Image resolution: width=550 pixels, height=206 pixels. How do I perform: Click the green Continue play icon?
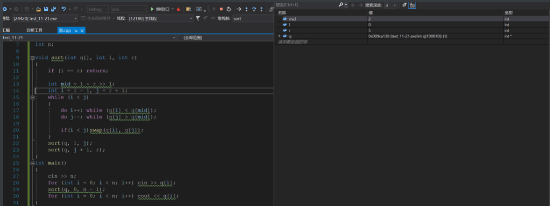click(x=152, y=9)
